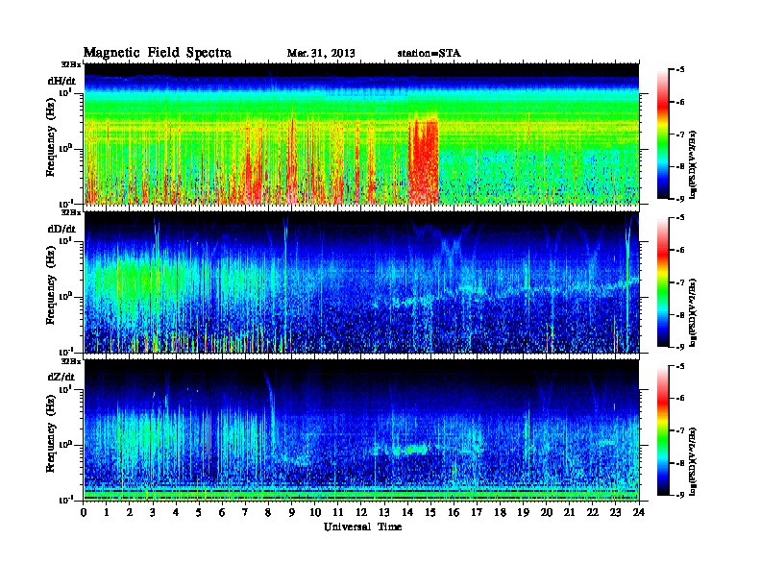Click the "dZ/dt" panel label
761x588 pixels.
point(61,377)
